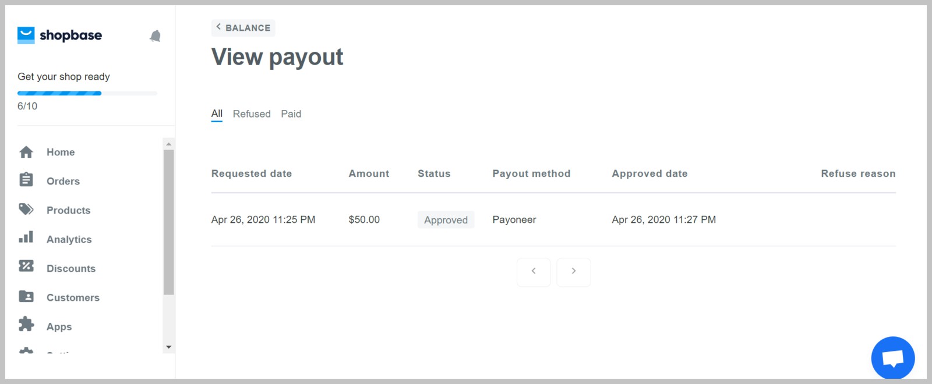This screenshot has width=932, height=384.
Task: Open next page of payouts
Action: coord(573,272)
